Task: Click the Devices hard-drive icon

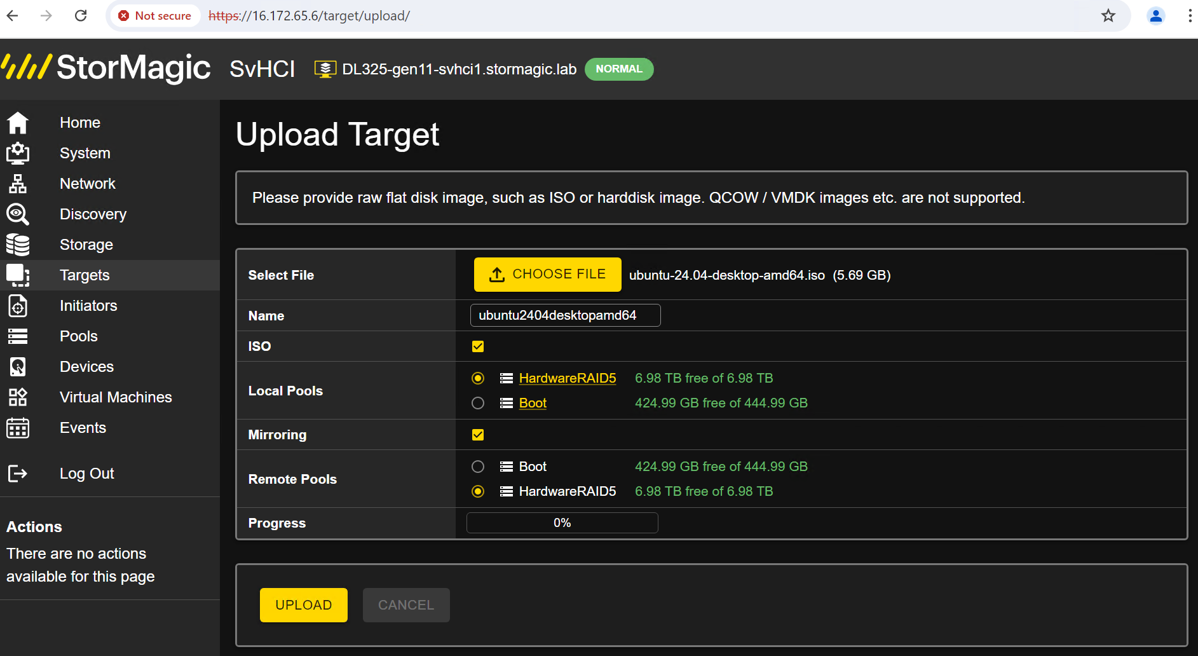Action: point(18,367)
